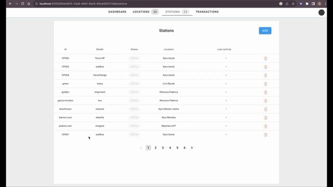This screenshot has width=333, height=187.
Task: Delete the golden station via trash icon
Action: pyautogui.click(x=265, y=92)
